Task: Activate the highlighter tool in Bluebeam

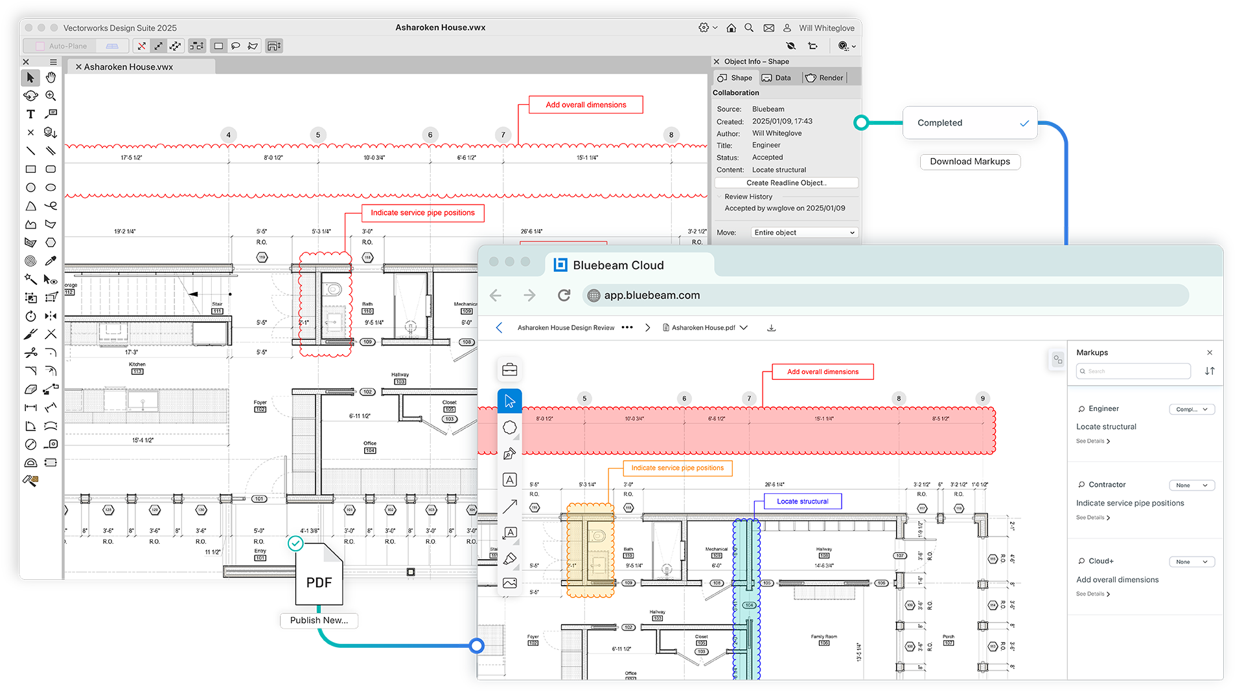Action: (510, 558)
